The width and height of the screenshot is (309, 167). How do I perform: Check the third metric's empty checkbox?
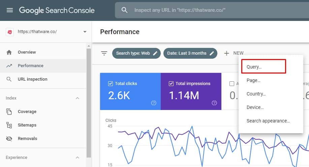point(232,84)
